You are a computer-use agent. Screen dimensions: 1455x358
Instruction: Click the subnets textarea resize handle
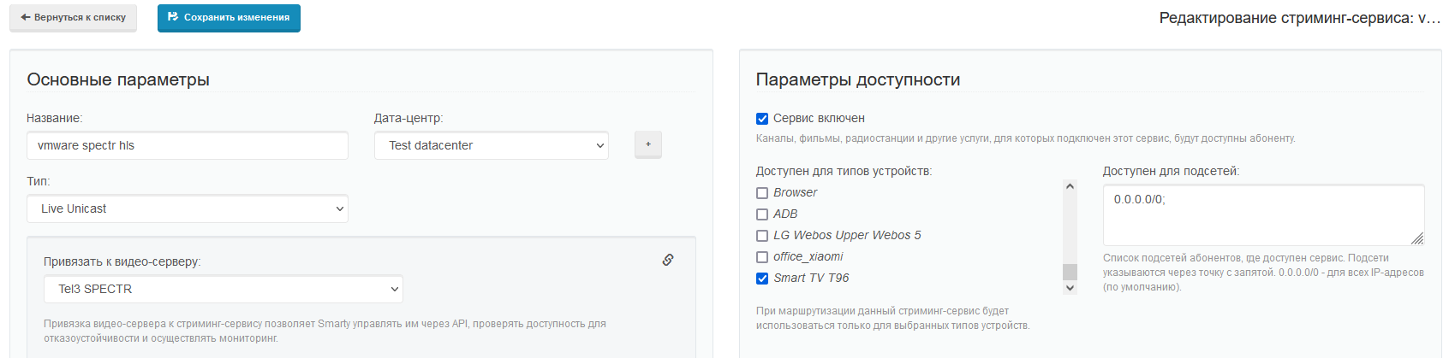point(1417,238)
